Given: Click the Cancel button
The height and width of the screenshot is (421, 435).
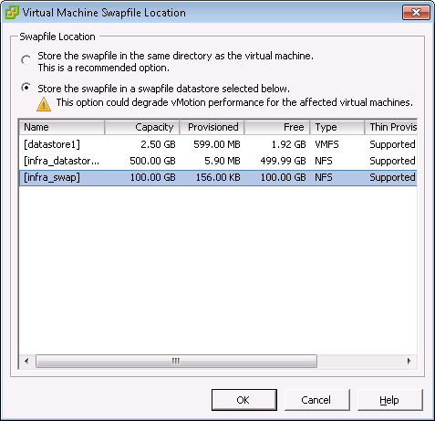Looking at the screenshot, I should pyautogui.click(x=317, y=400).
